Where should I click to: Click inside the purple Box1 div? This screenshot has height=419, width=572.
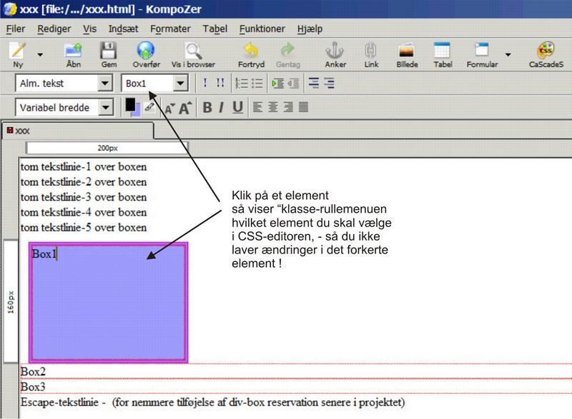click(107, 307)
